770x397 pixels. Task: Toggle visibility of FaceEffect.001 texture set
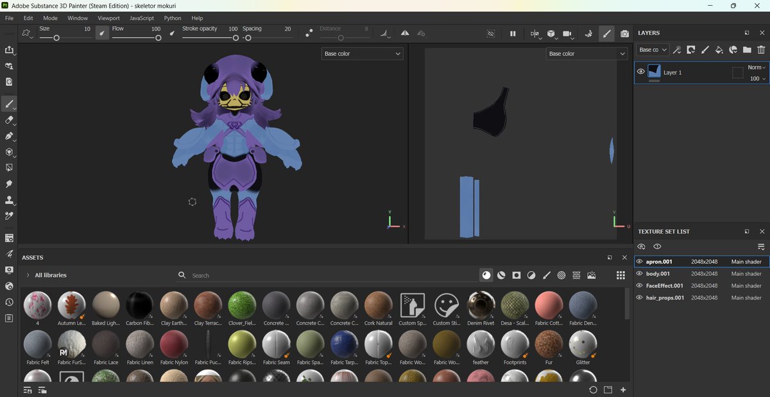[x=639, y=285]
